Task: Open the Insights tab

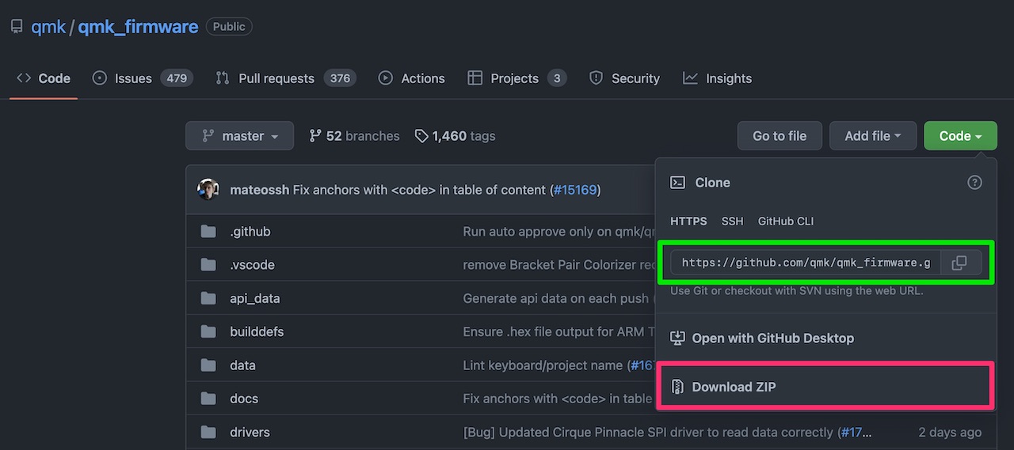Action: coord(718,78)
